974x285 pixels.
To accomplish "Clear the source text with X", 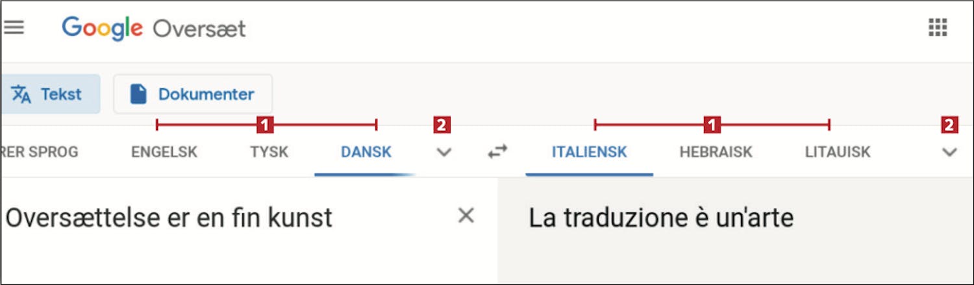I will 466,216.
